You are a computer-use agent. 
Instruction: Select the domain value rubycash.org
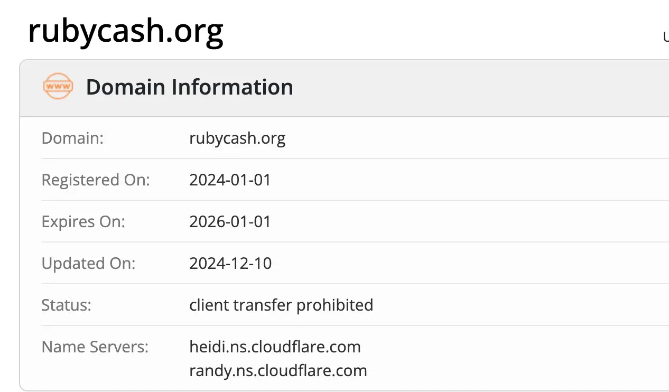click(x=237, y=138)
